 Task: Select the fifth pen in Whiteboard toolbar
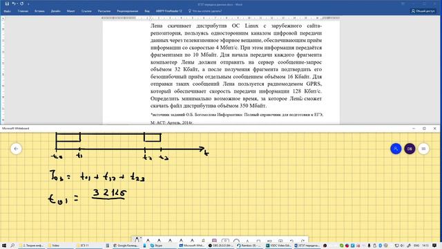[181, 241]
